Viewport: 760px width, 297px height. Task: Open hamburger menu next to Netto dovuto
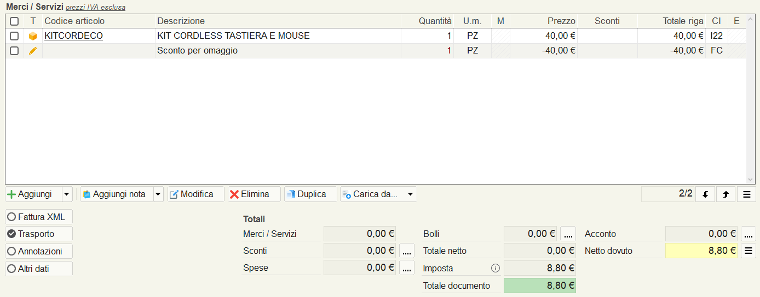point(749,251)
